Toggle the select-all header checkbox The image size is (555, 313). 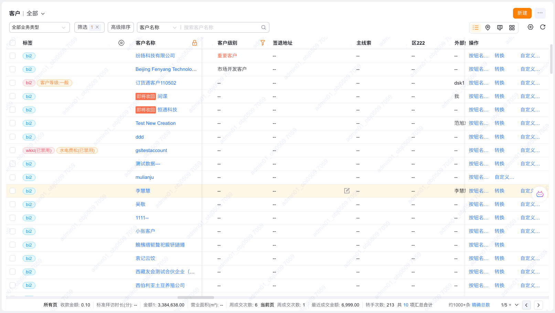(13, 43)
